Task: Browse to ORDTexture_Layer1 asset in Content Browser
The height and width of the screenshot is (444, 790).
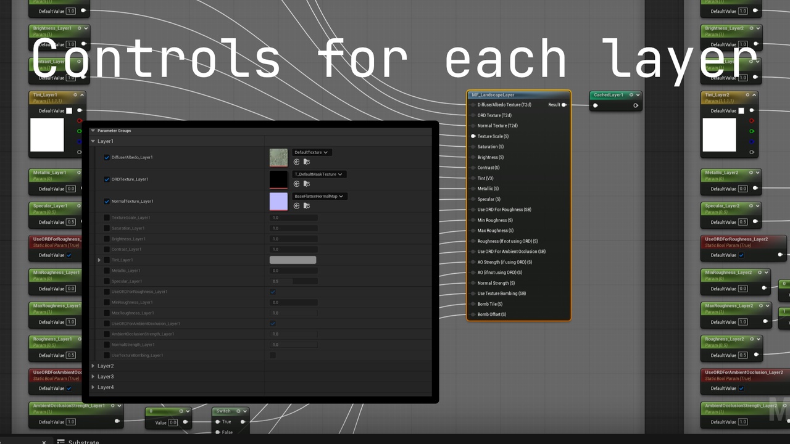Action: pyautogui.click(x=307, y=184)
